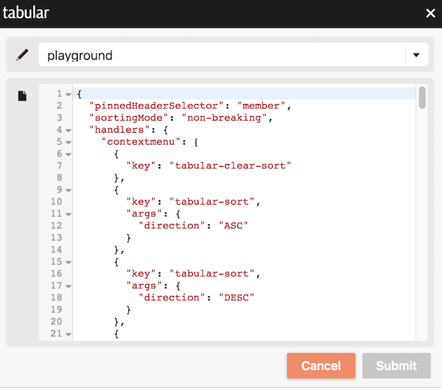Click the pencil edit icon
The height and width of the screenshot is (388, 442).
point(22,55)
